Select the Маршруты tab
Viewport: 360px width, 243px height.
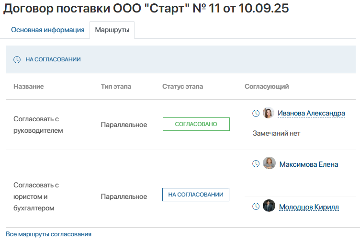(112, 30)
